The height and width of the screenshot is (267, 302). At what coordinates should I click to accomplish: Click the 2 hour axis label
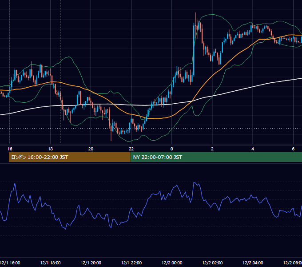click(212, 149)
